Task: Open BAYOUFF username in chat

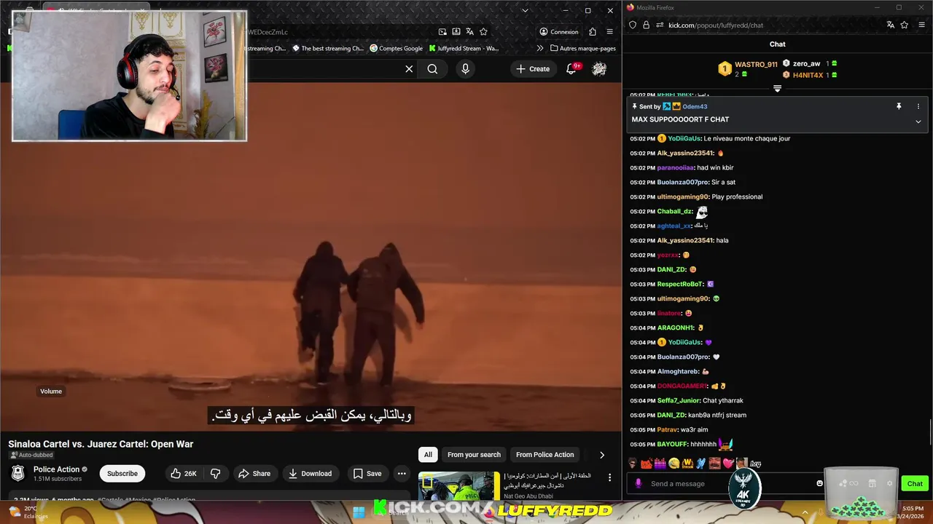Action: 672,444
